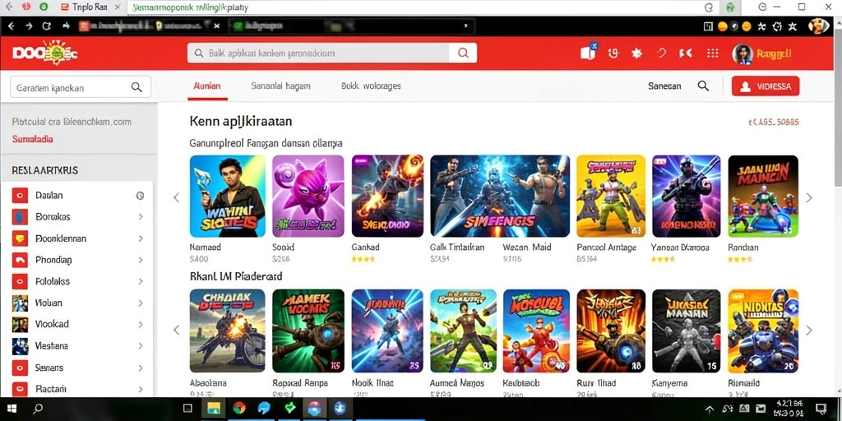
Task: Click the search magnifier button in red header
Action: [x=463, y=53]
